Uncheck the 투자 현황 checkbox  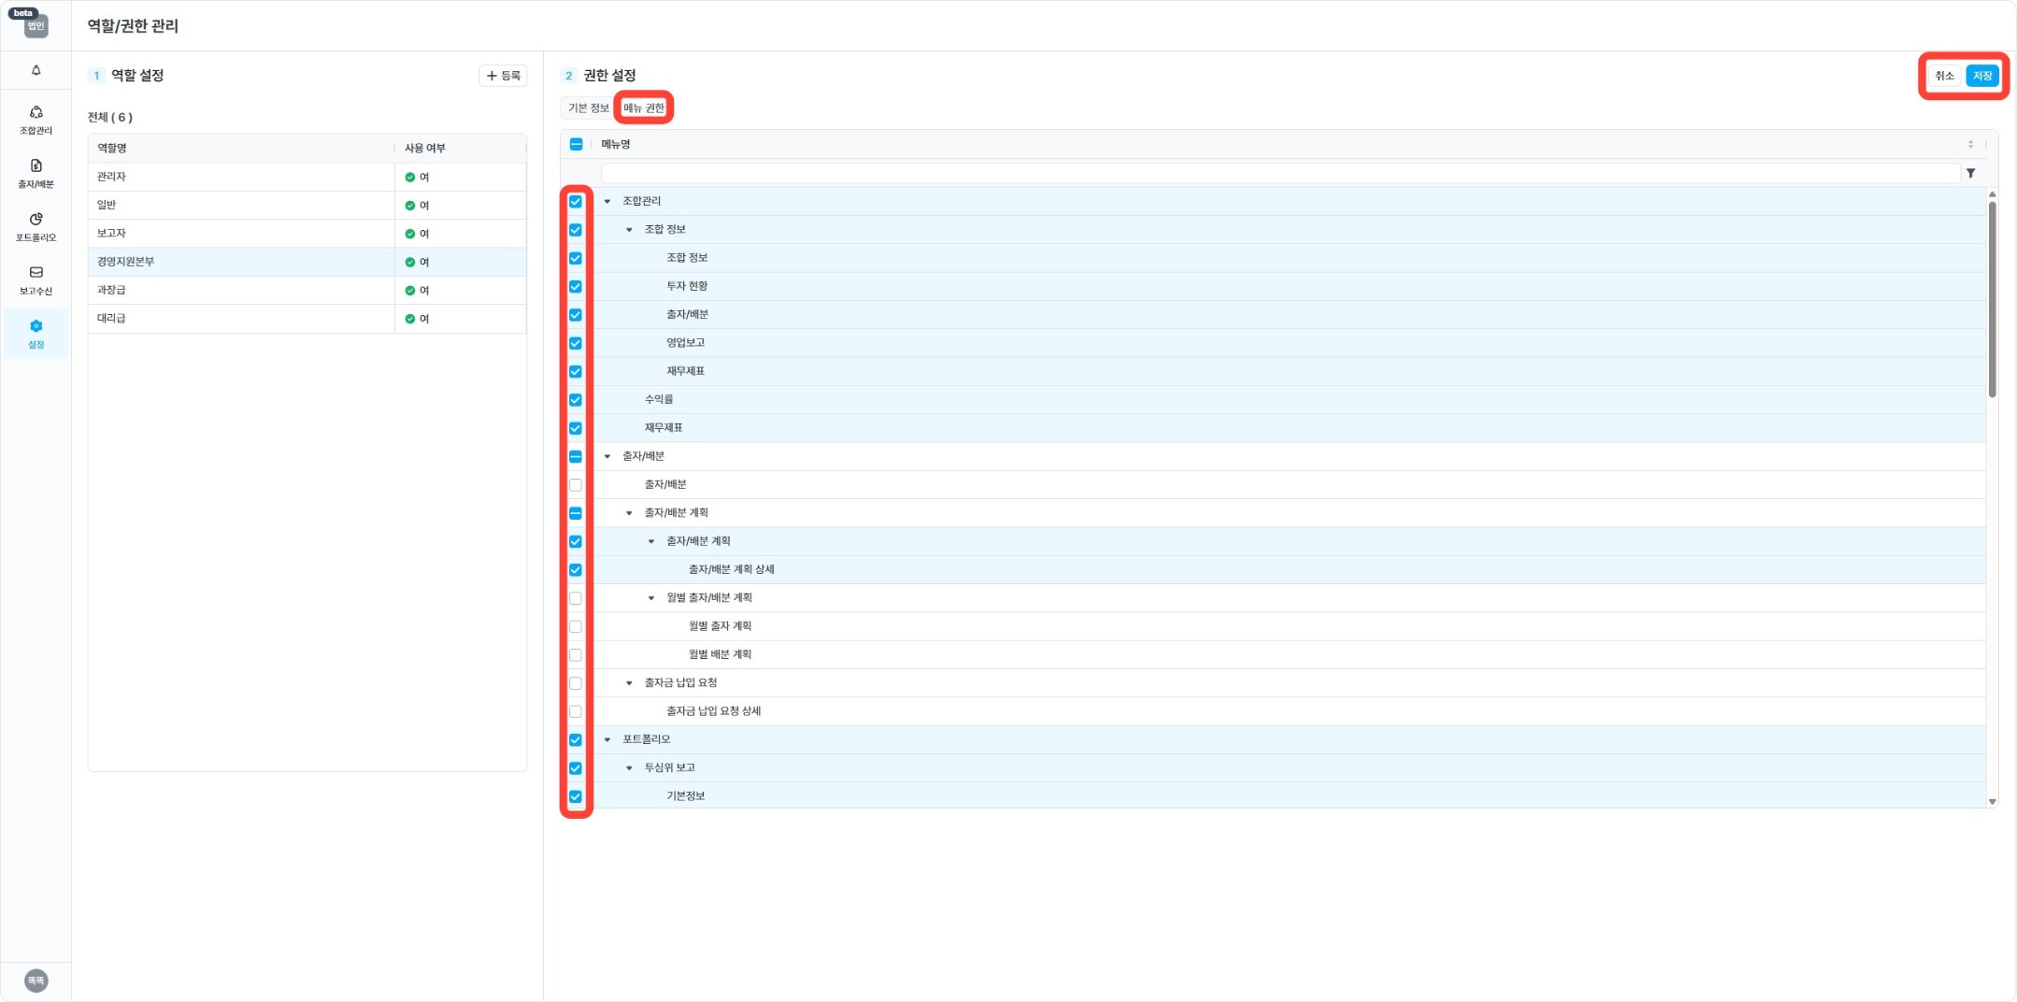(x=576, y=287)
